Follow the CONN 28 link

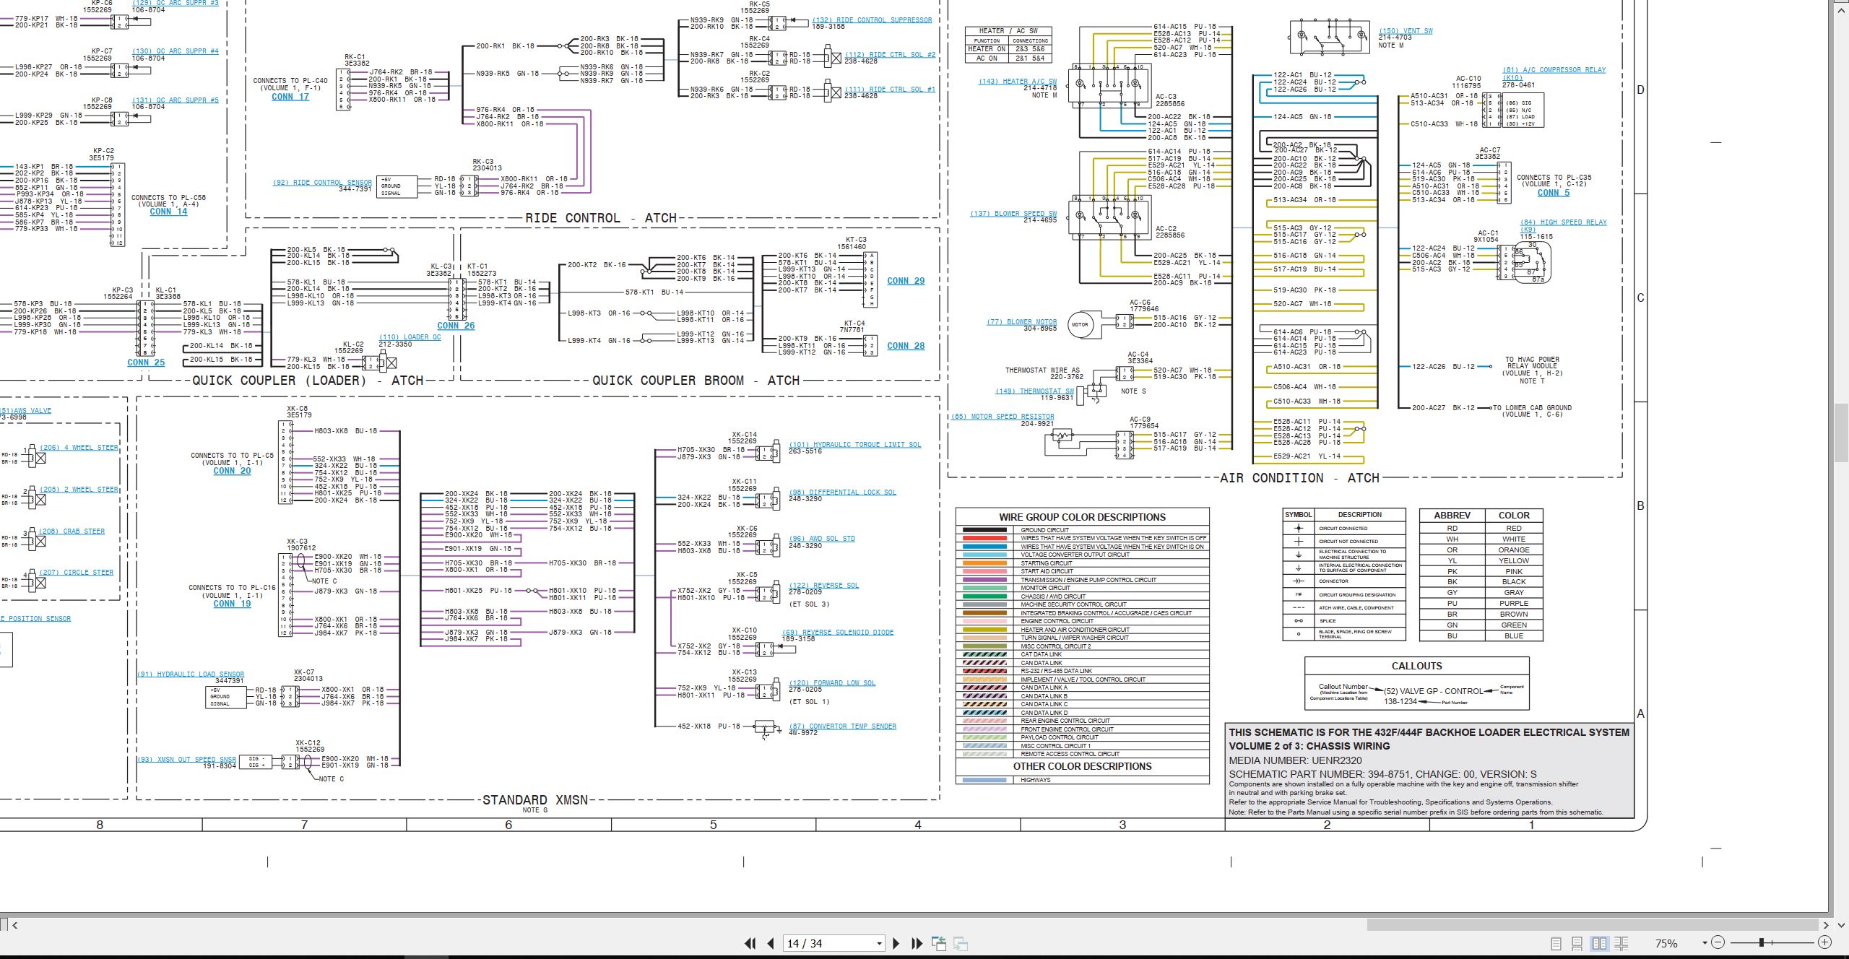(906, 346)
